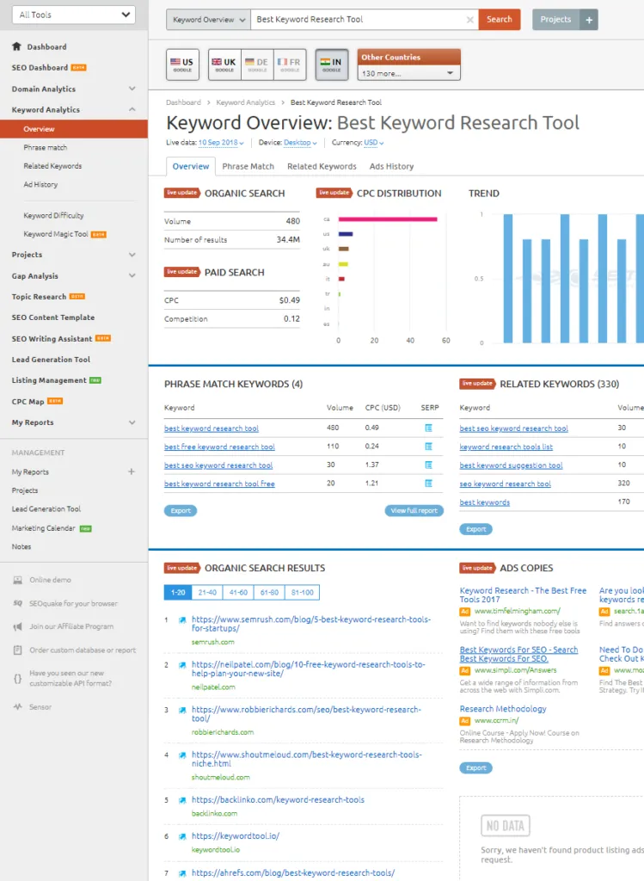Open SERP icon for best free keyword research tool
Screen dimensions: 644x881
point(428,447)
